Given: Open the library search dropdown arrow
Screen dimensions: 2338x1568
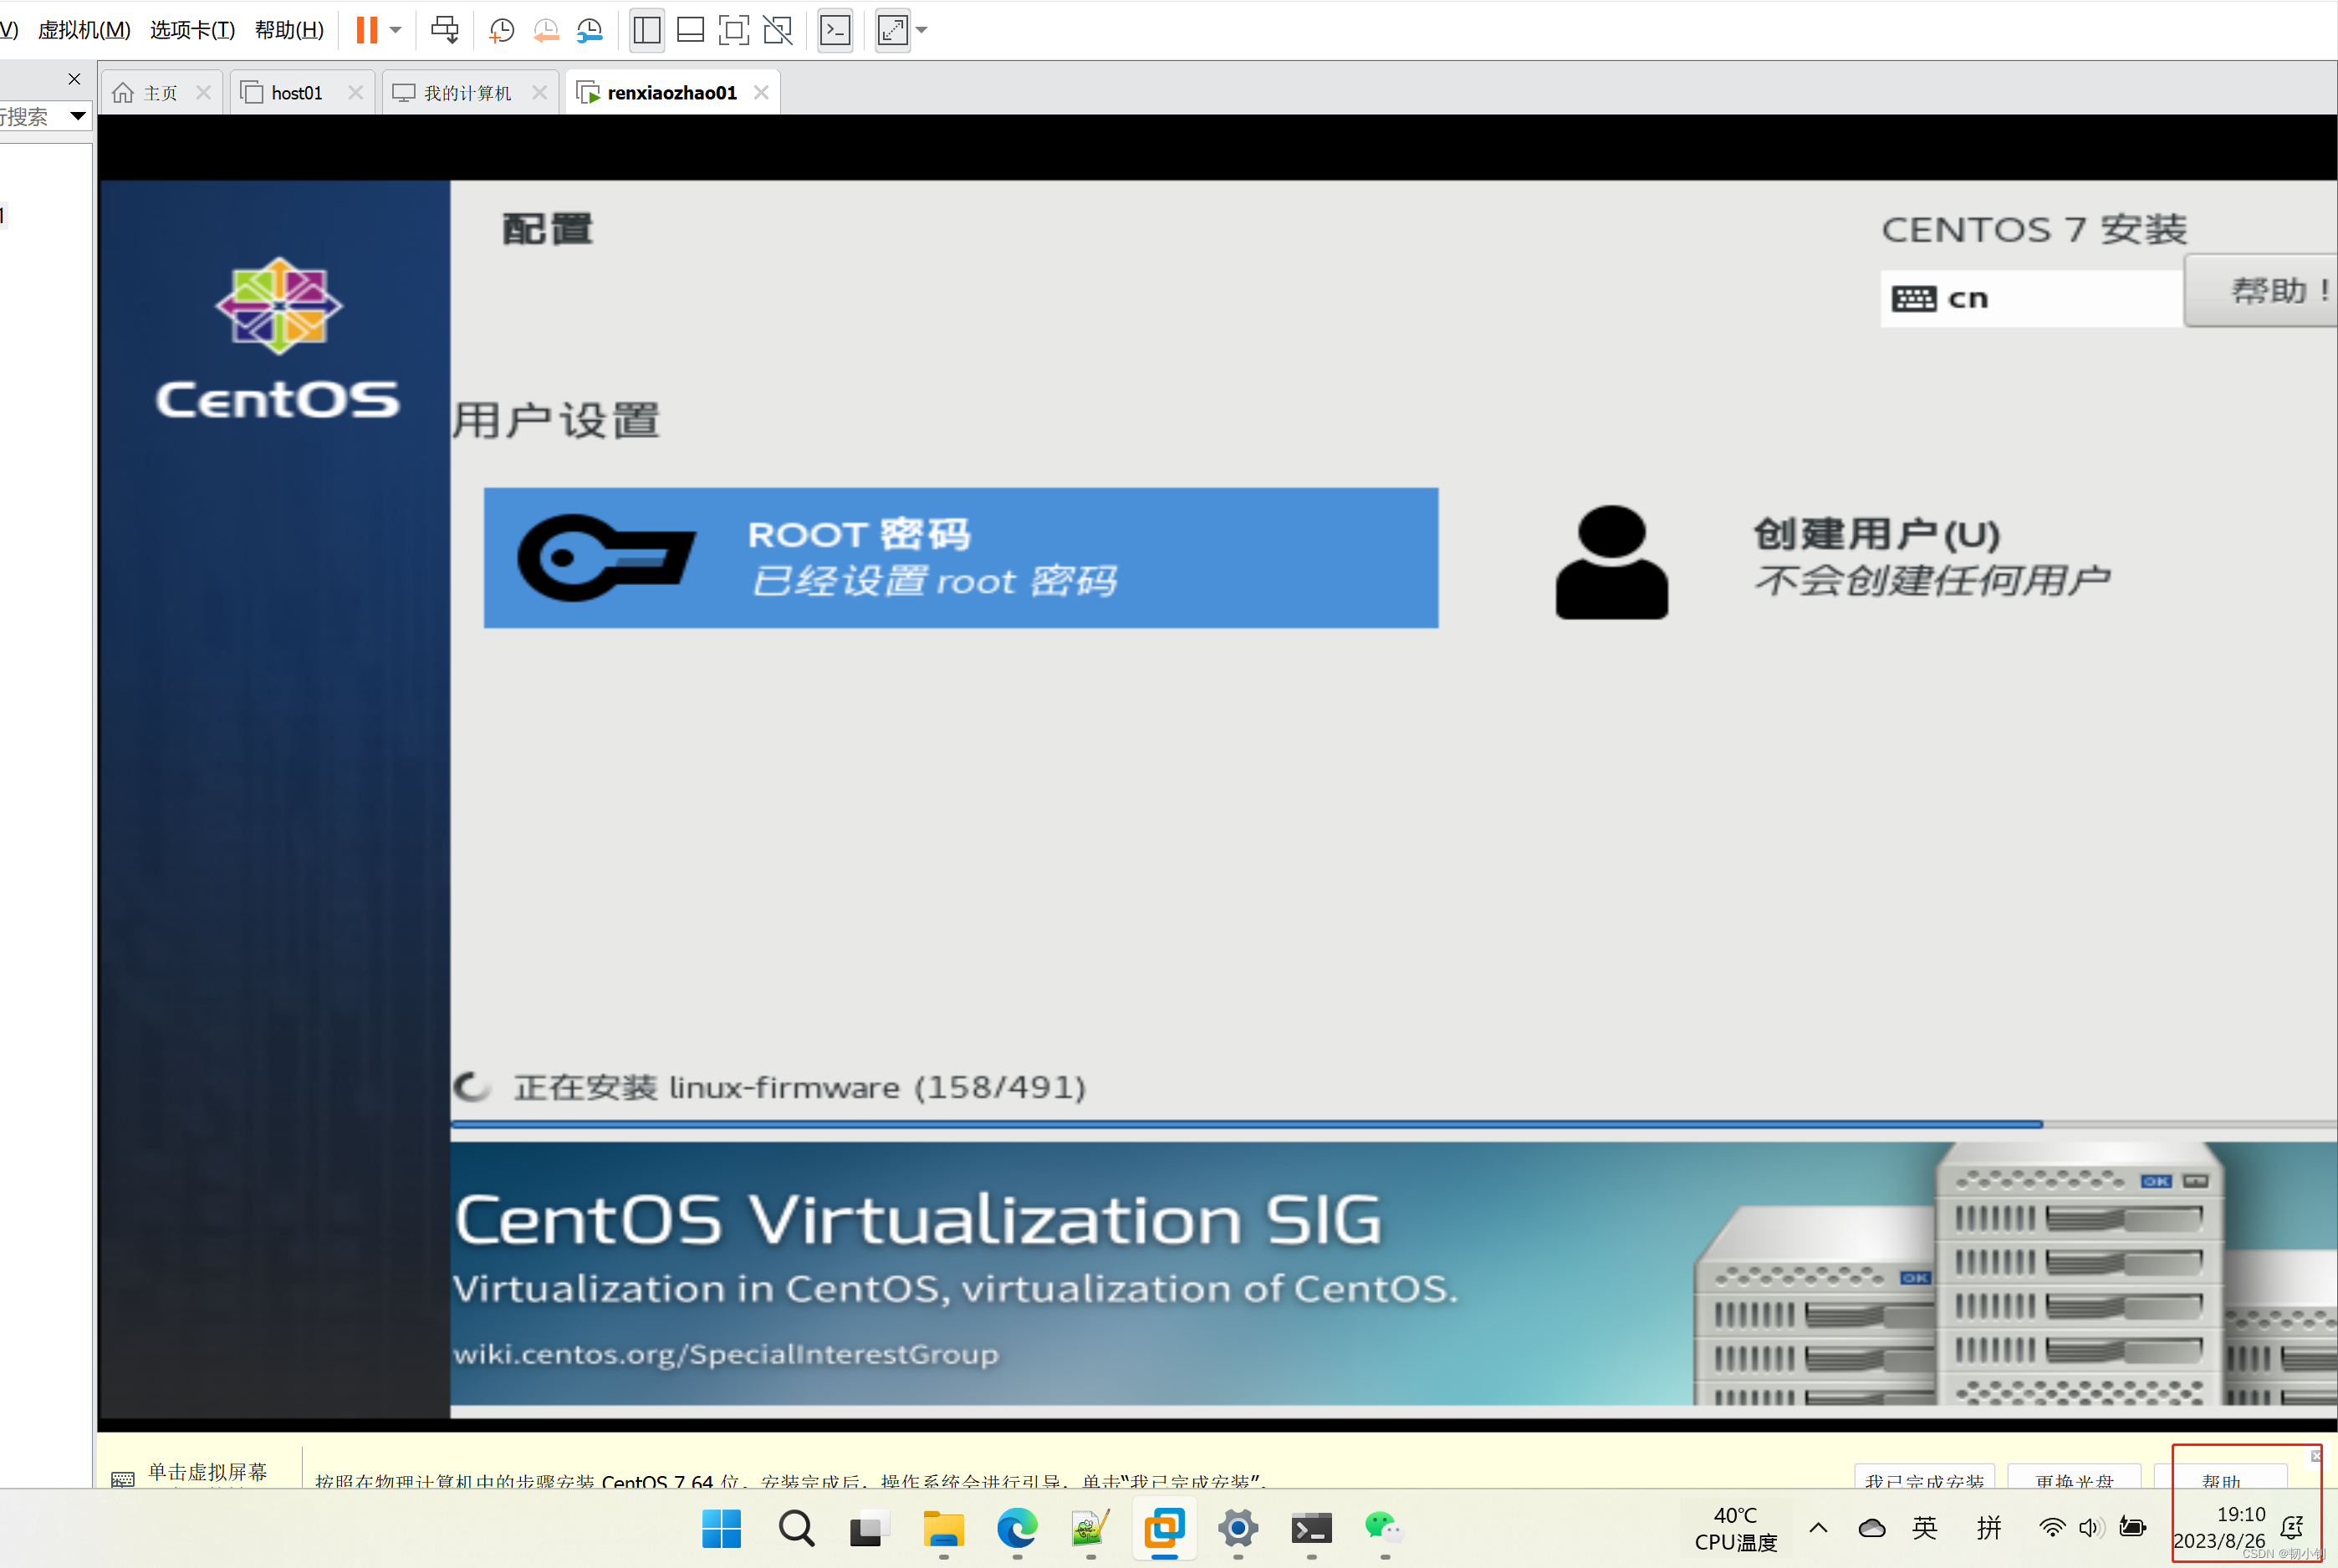Looking at the screenshot, I should [x=77, y=116].
